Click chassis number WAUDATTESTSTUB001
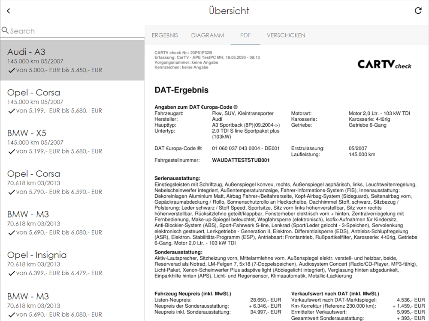The width and height of the screenshot is (429, 321). pos(241,160)
